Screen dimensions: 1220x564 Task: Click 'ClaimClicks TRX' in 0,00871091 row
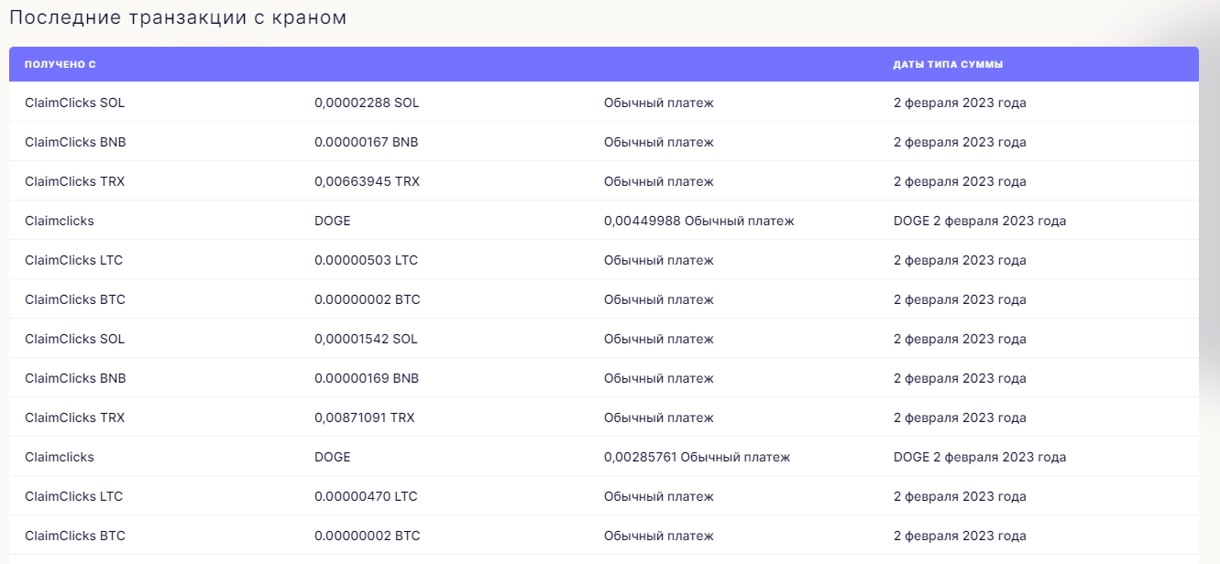click(x=74, y=418)
